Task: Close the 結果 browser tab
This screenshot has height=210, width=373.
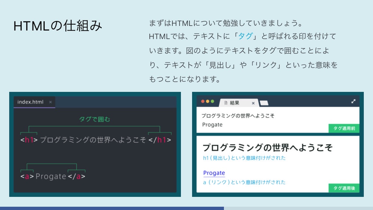Action: click(x=253, y=103)
